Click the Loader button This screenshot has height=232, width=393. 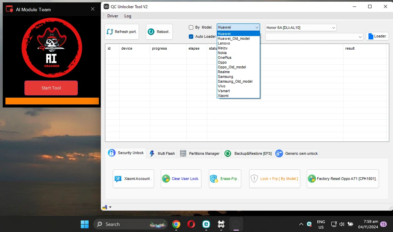pyautogui.click(x=377, y=36)
